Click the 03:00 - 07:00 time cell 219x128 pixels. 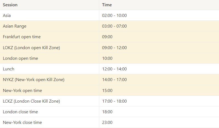(x=159, y=26)
